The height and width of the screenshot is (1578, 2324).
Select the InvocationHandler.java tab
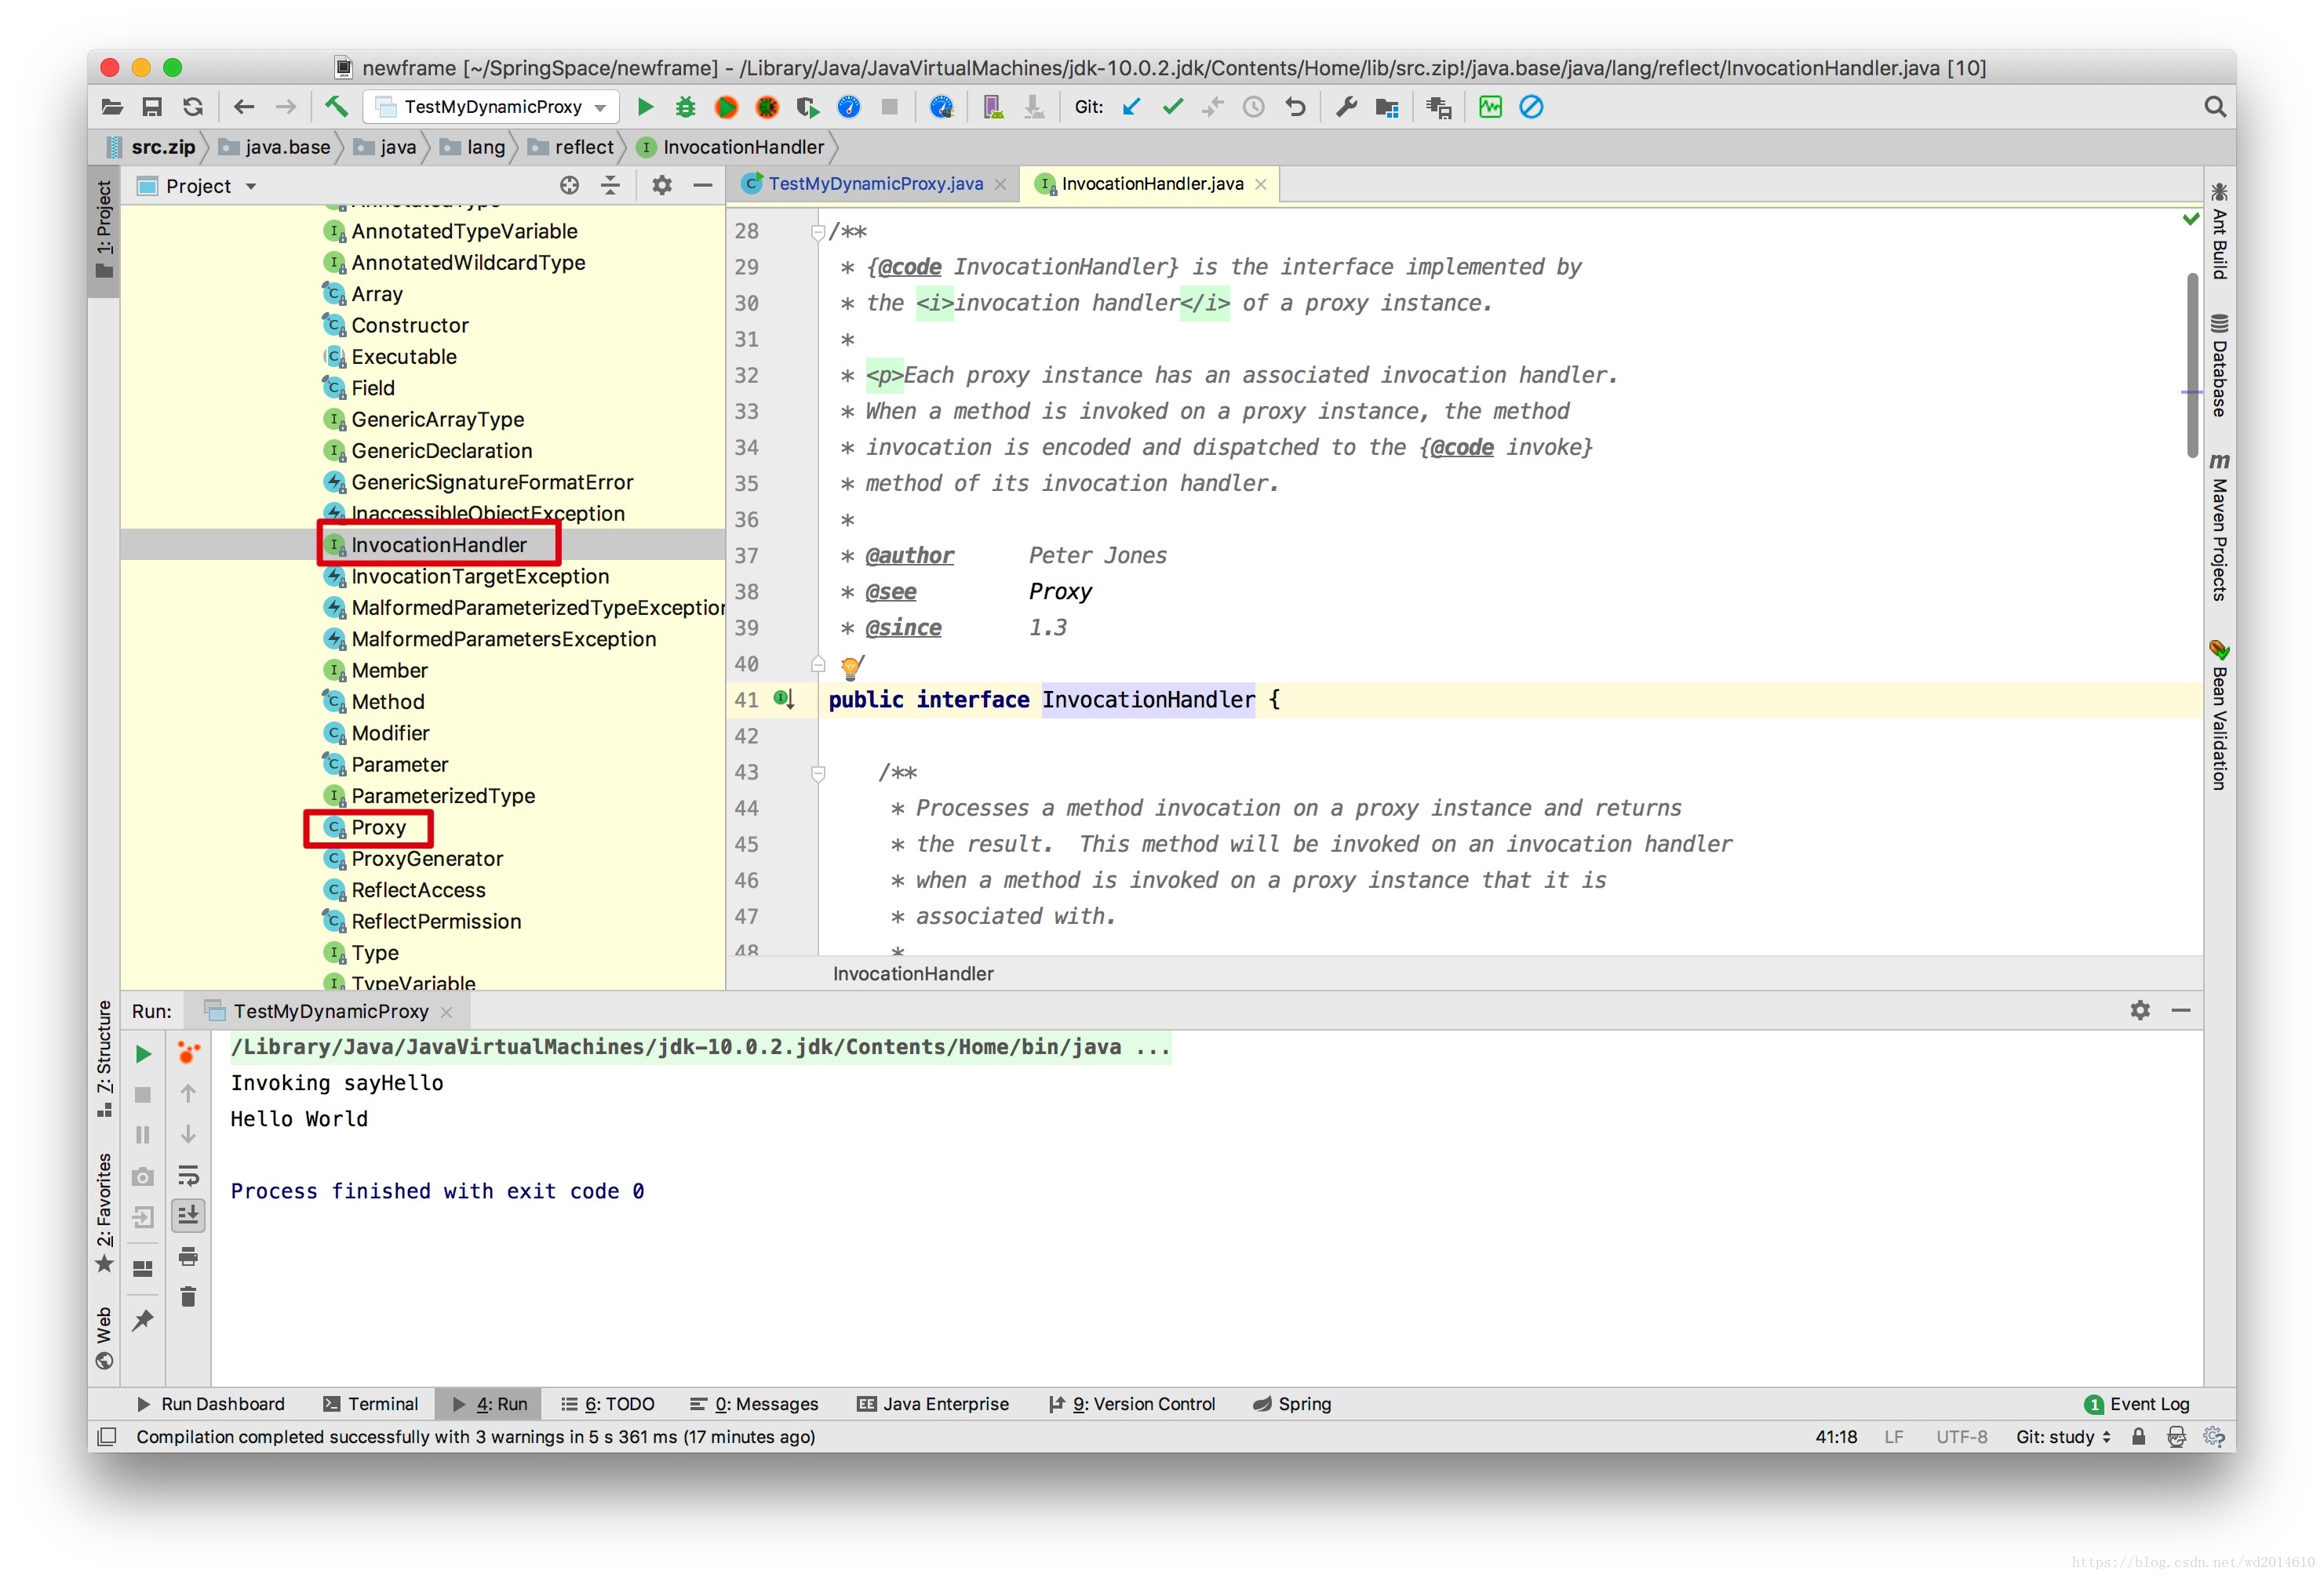(1149, 184)
